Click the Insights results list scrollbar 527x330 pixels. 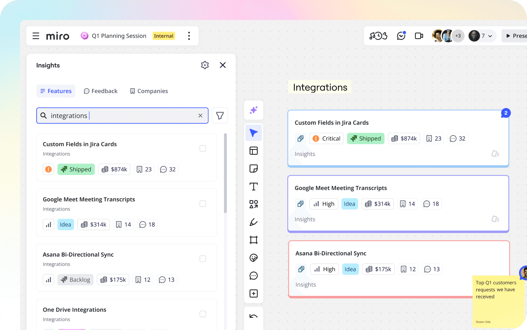(x=225, y=173)
